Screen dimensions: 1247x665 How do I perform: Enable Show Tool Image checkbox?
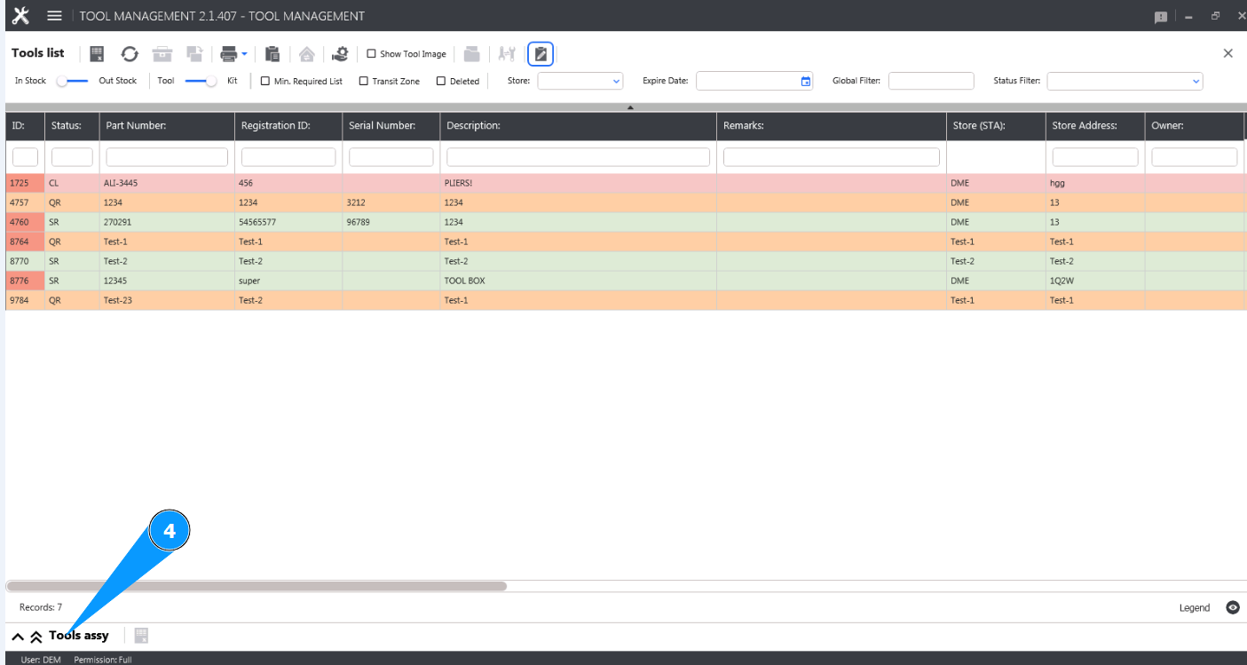tap(372, 54)
